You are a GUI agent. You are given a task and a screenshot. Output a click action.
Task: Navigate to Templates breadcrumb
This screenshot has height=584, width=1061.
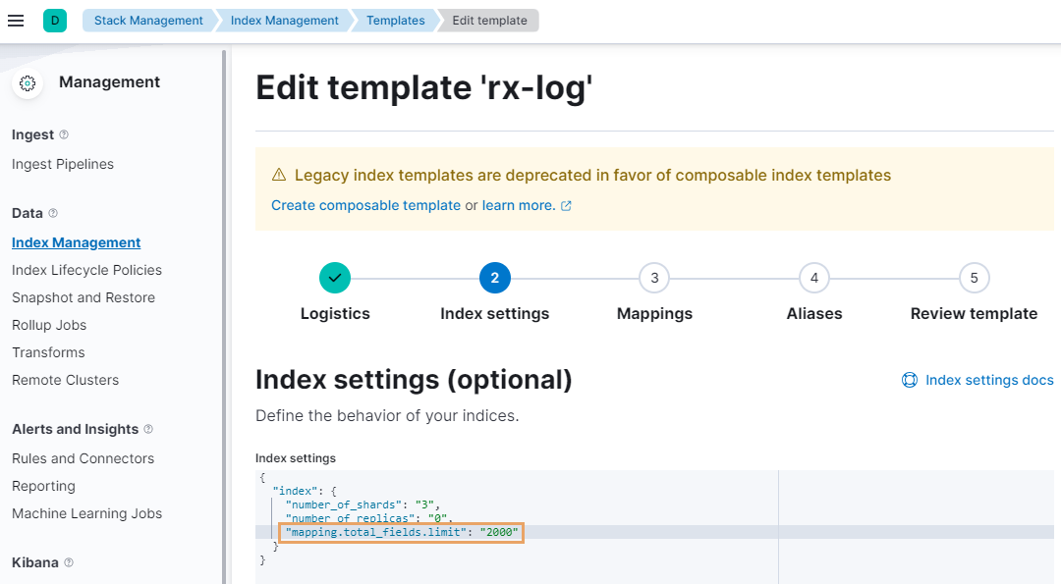point(395,21)
